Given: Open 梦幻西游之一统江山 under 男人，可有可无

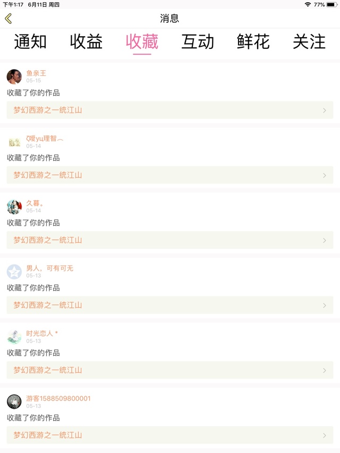Looking at the screenshot, I should (48, 305).
